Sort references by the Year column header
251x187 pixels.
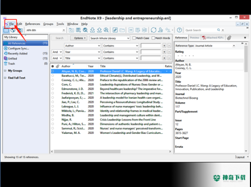(91, 66)
